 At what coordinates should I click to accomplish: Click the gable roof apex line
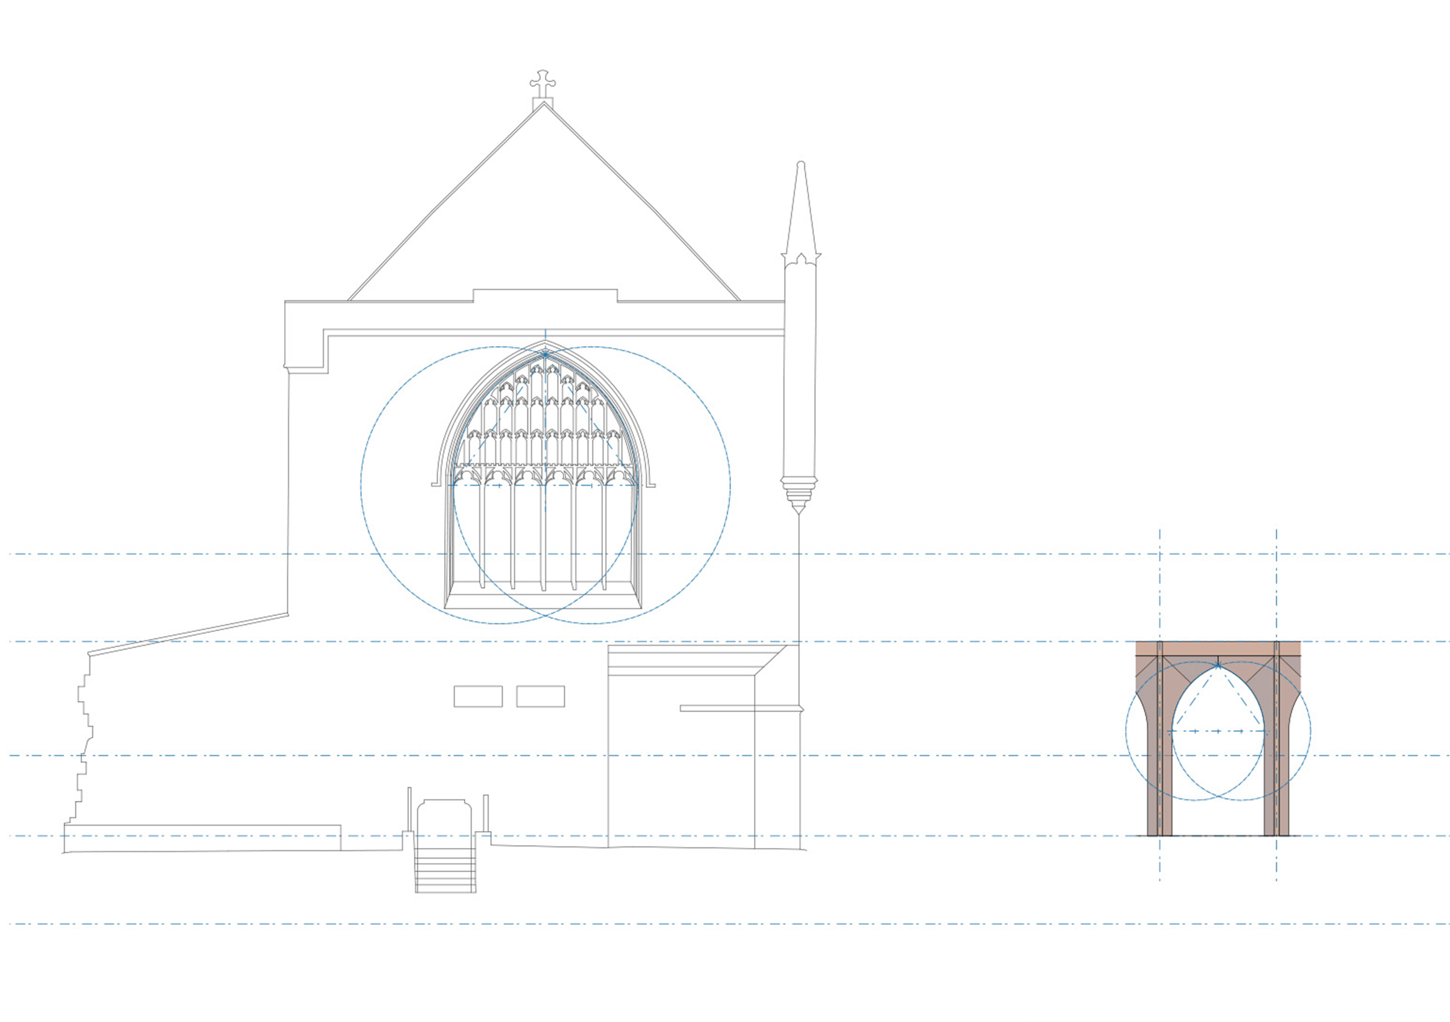click(543, 108)
